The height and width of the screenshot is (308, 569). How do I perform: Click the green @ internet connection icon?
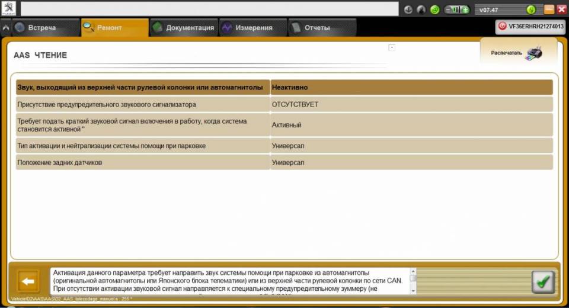(x=434, y=9)
